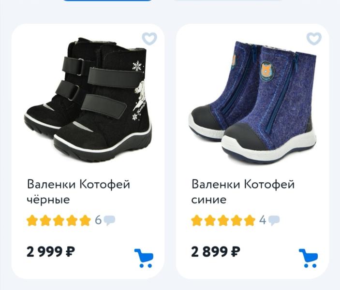
Task: Open black boots product photo
Action: click(88, 100)
